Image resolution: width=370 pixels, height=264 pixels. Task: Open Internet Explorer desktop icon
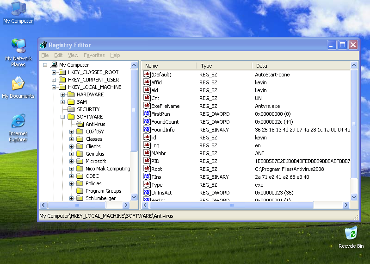point(18,122)
